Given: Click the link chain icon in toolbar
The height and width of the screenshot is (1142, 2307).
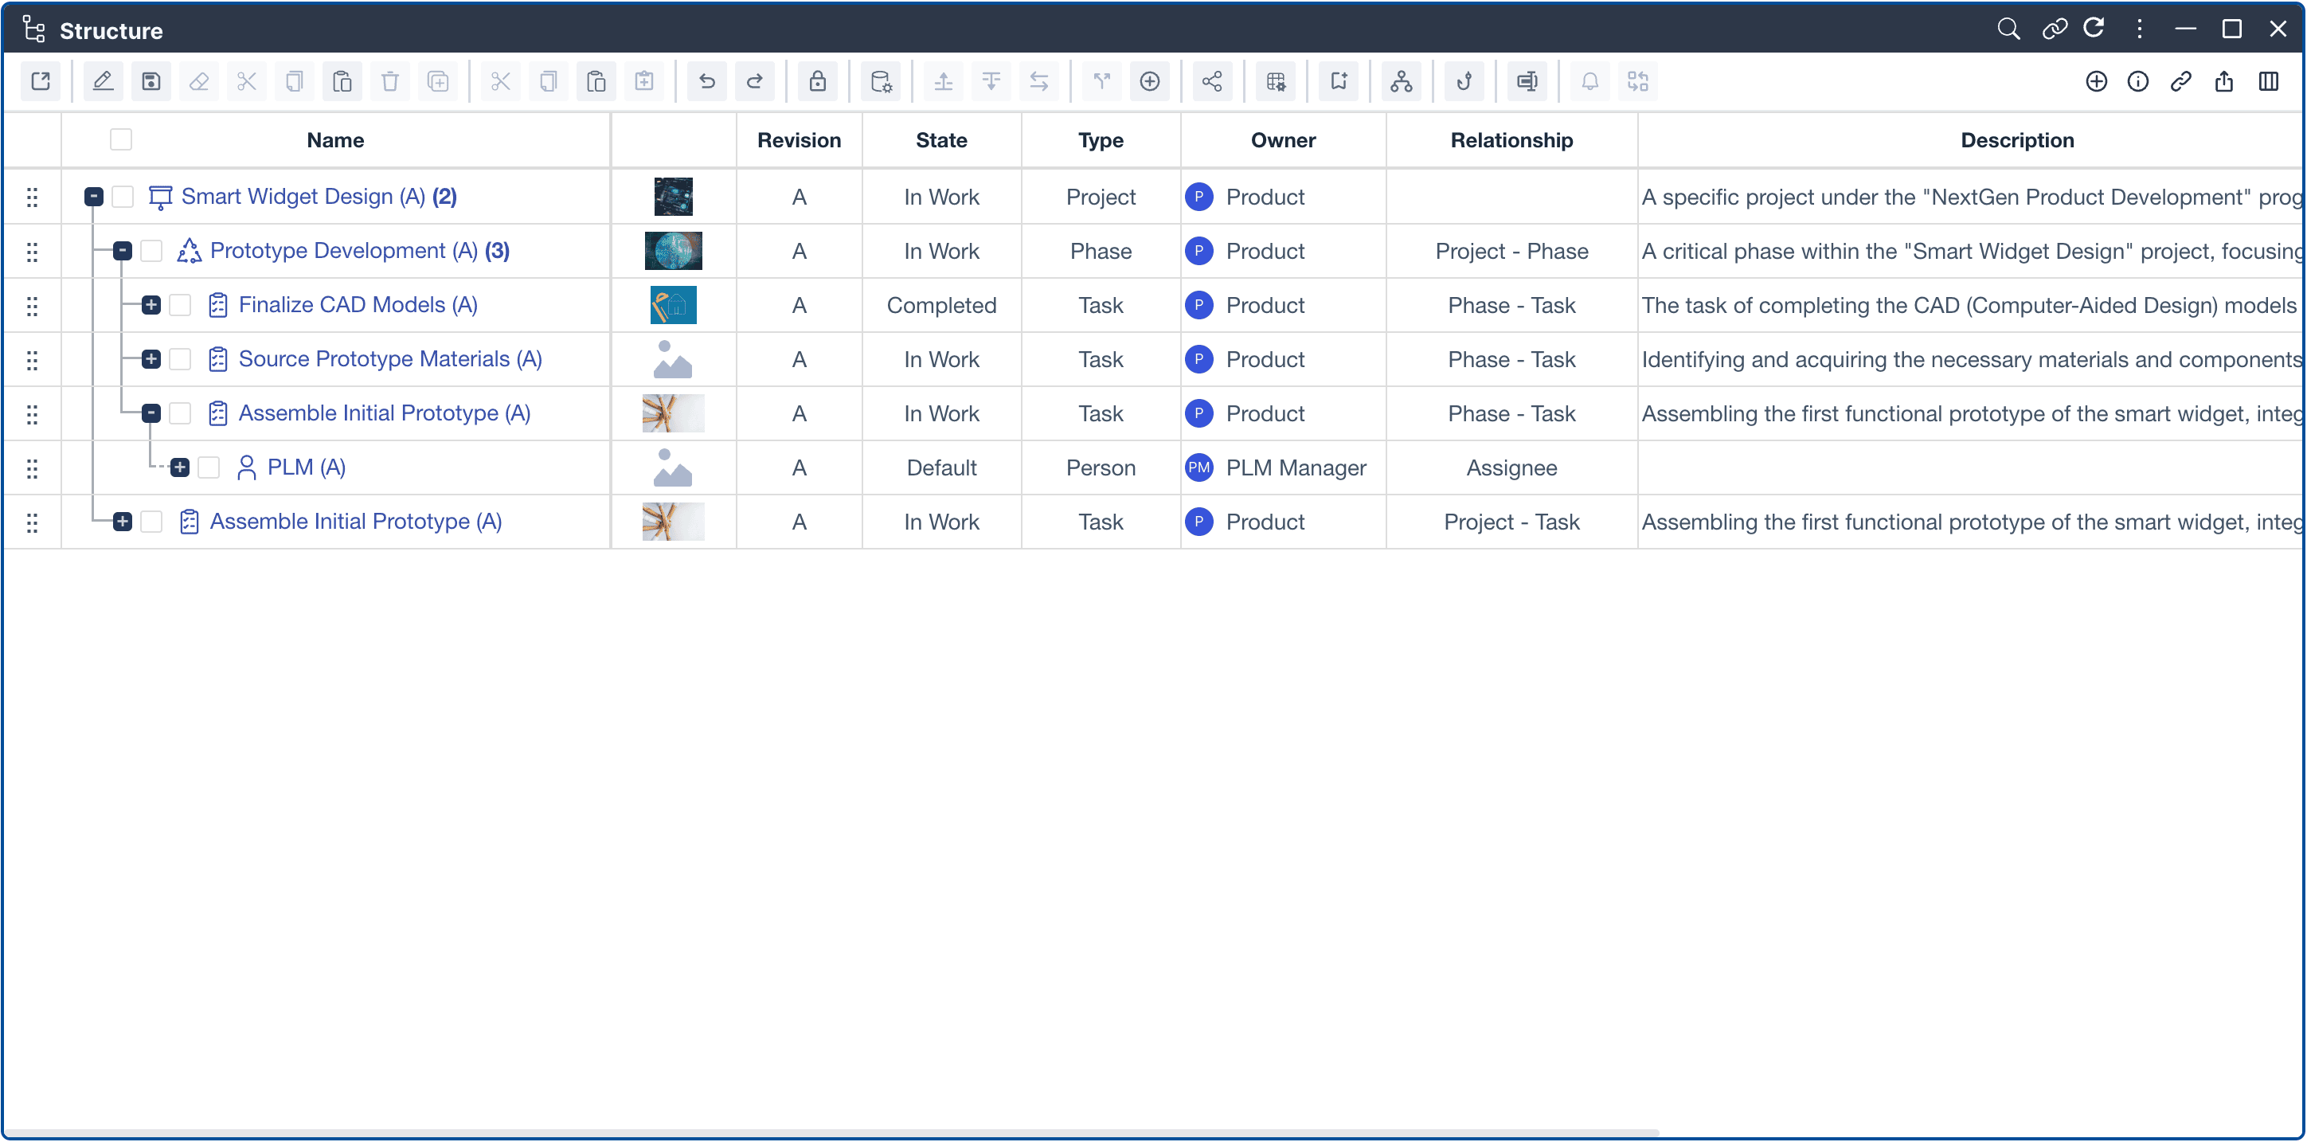Looking at the screenshot, I should click(2180, 81).
